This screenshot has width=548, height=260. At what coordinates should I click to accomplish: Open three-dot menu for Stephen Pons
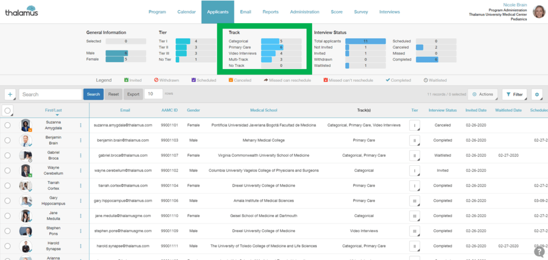81,231
